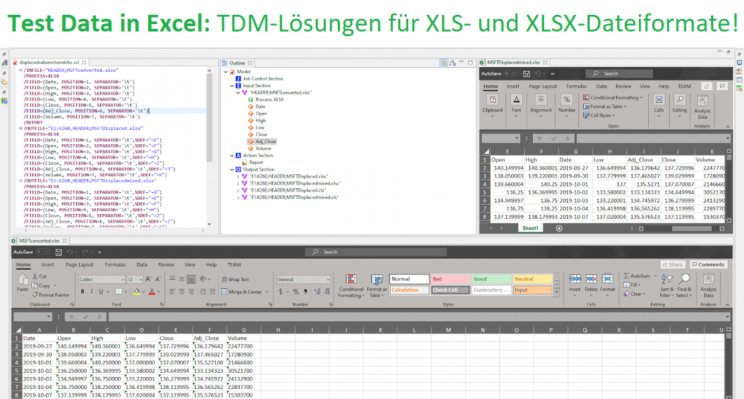744x399 pixels.
Task: Apply the Good cell style swatch
Action: (491, 279)
